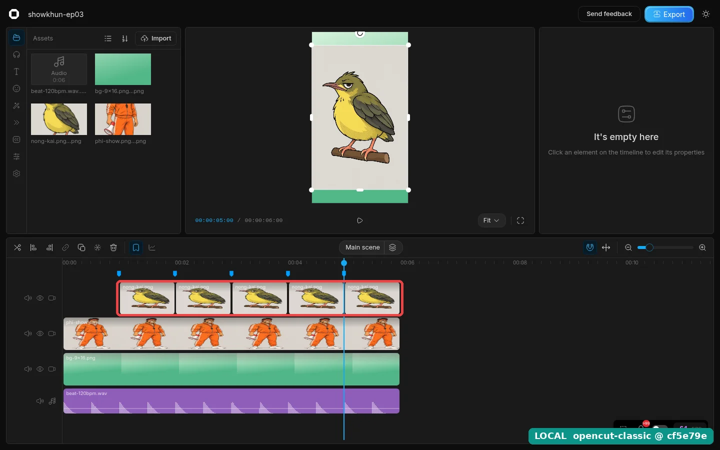The height and width of the screenshot is (450, 720).
Task: Open the Main scene selector
Action: click(x=362, y=247)
